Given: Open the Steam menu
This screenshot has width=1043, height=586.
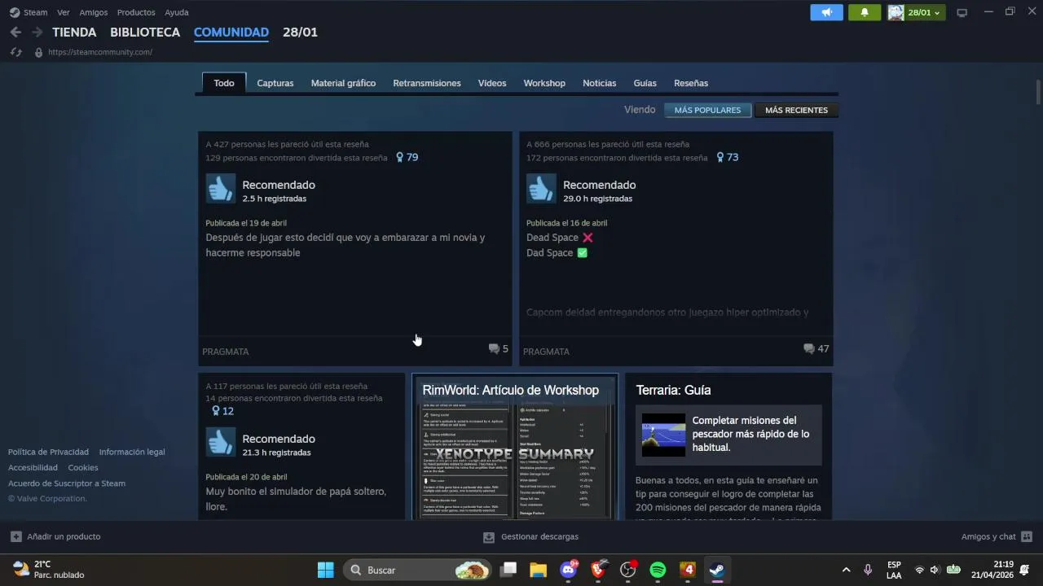Looking at the screenshot, I should 35,12.
